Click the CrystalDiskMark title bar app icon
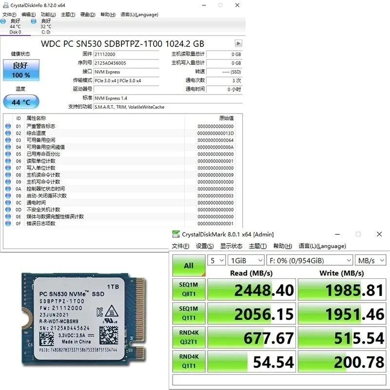The width and height of the screenshot is (390, 390). click(x=176, y=234)
